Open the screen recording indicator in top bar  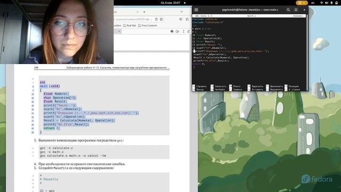pyautogui.click(x=302, y=3)
